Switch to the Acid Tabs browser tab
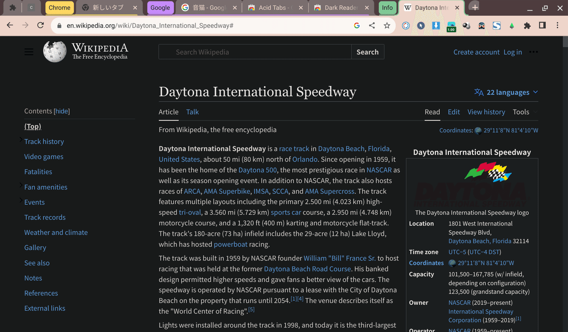The height and width of the screenshot is (332, 568). [x=275, y=8]
